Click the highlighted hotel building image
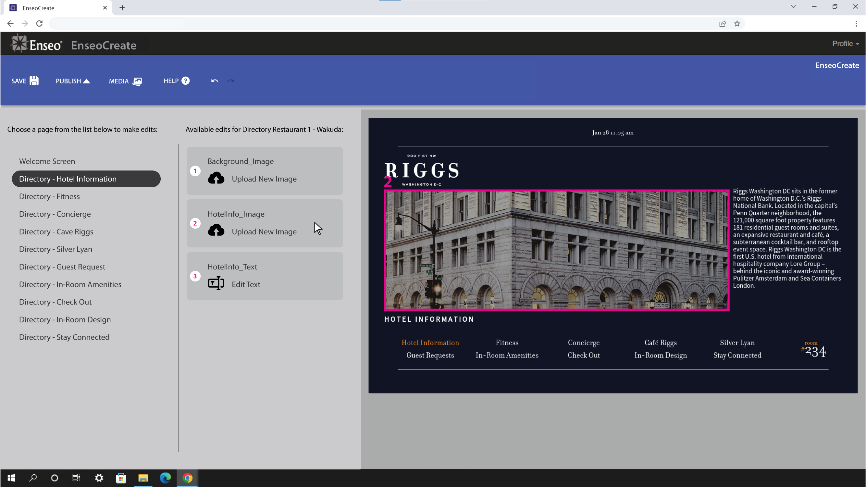This screenshot has height=487, width=866. pos(556,250)
